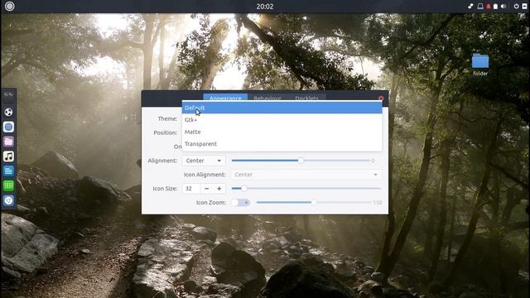
Task: Open the pink Files folder in the dock
Action: coord(8,142)
